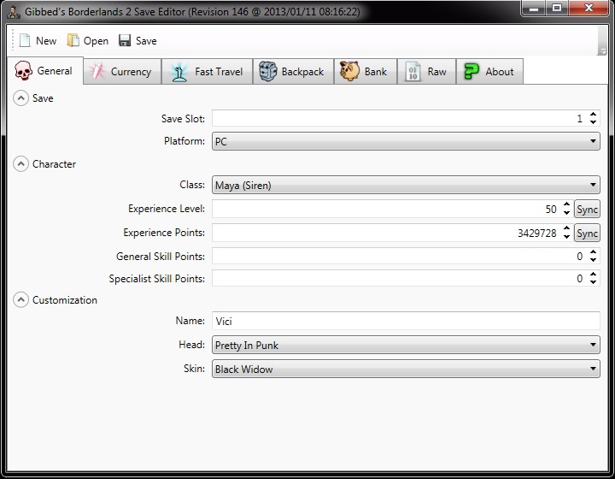Open the Skin dropdown showing Black Widow
This screenshot has width=615, height=479.
406,369
